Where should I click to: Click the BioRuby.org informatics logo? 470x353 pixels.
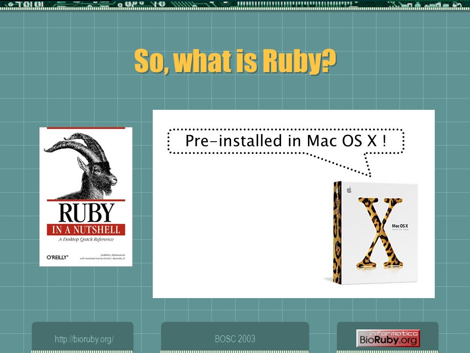pyautogui.click(x=388, y=338)
